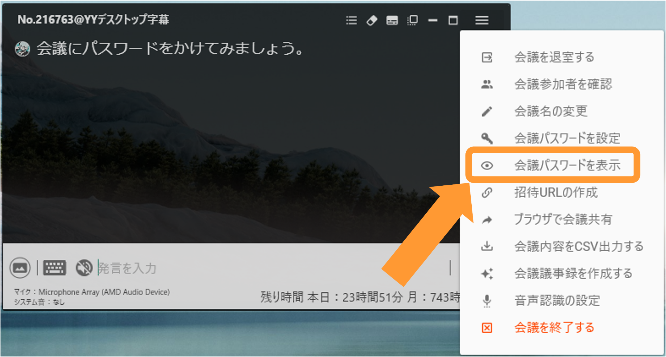Image resolution: width=666 pixels, height=357 pixels.
Task: Click the overlay window icon in title bar
Action: pos(412,20)
